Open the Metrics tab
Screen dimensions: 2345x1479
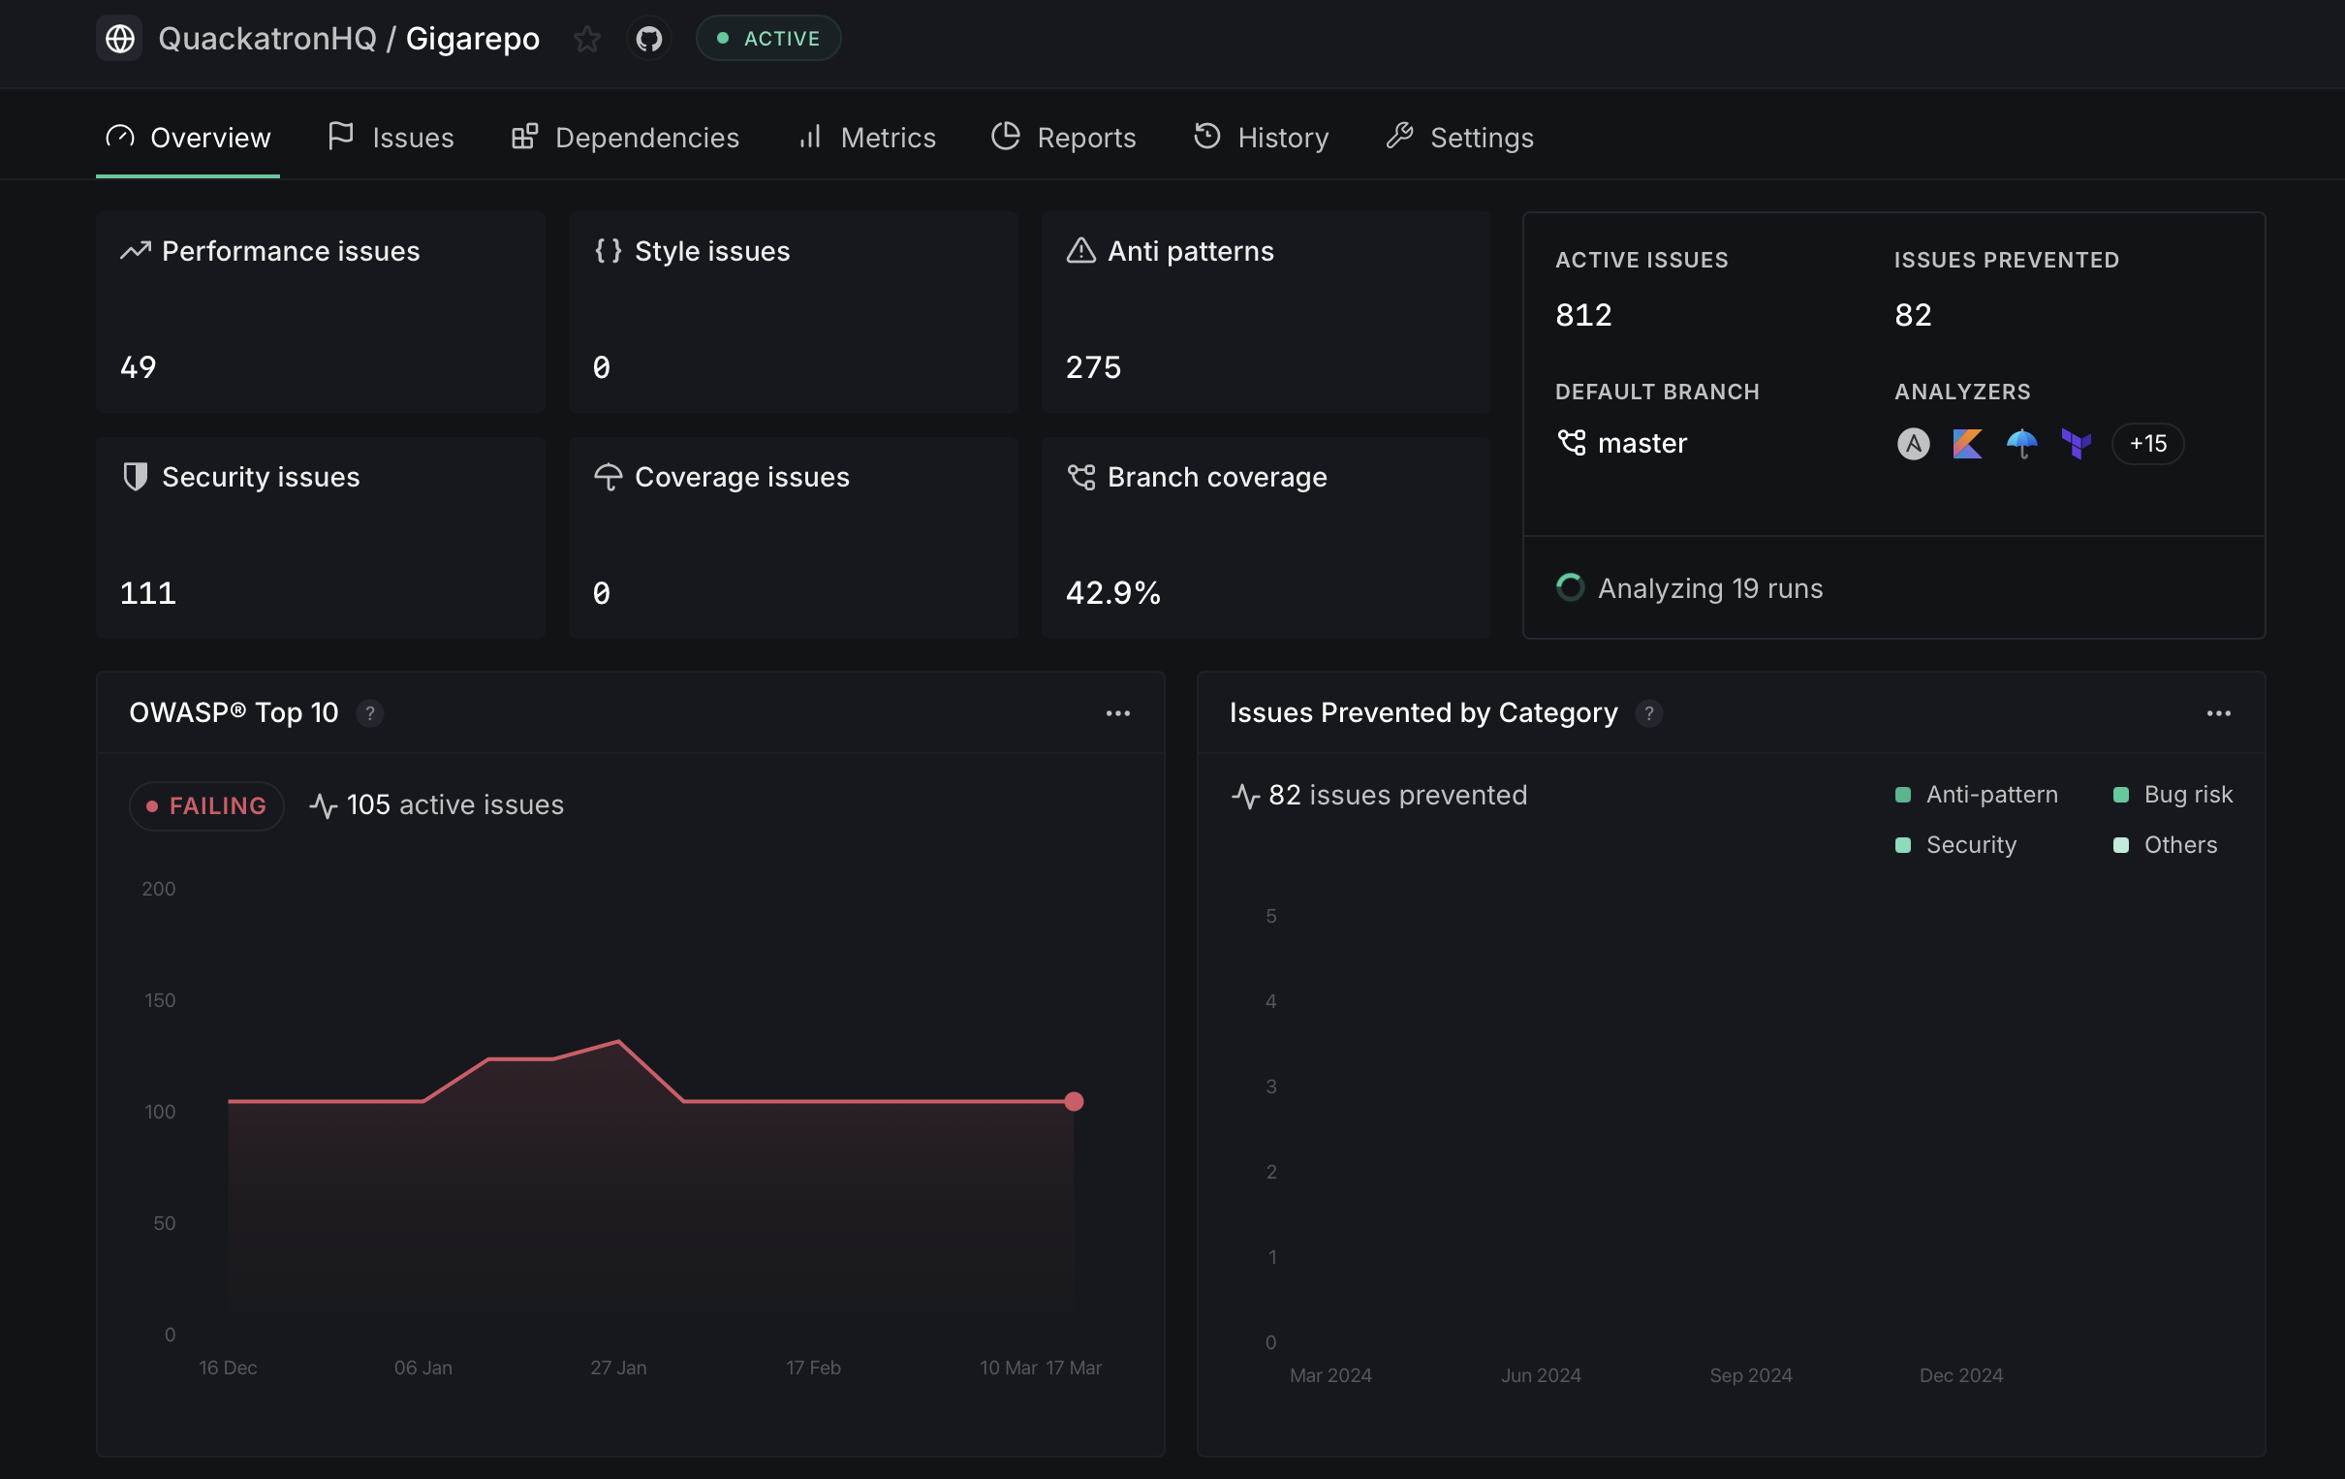point(865,138)
